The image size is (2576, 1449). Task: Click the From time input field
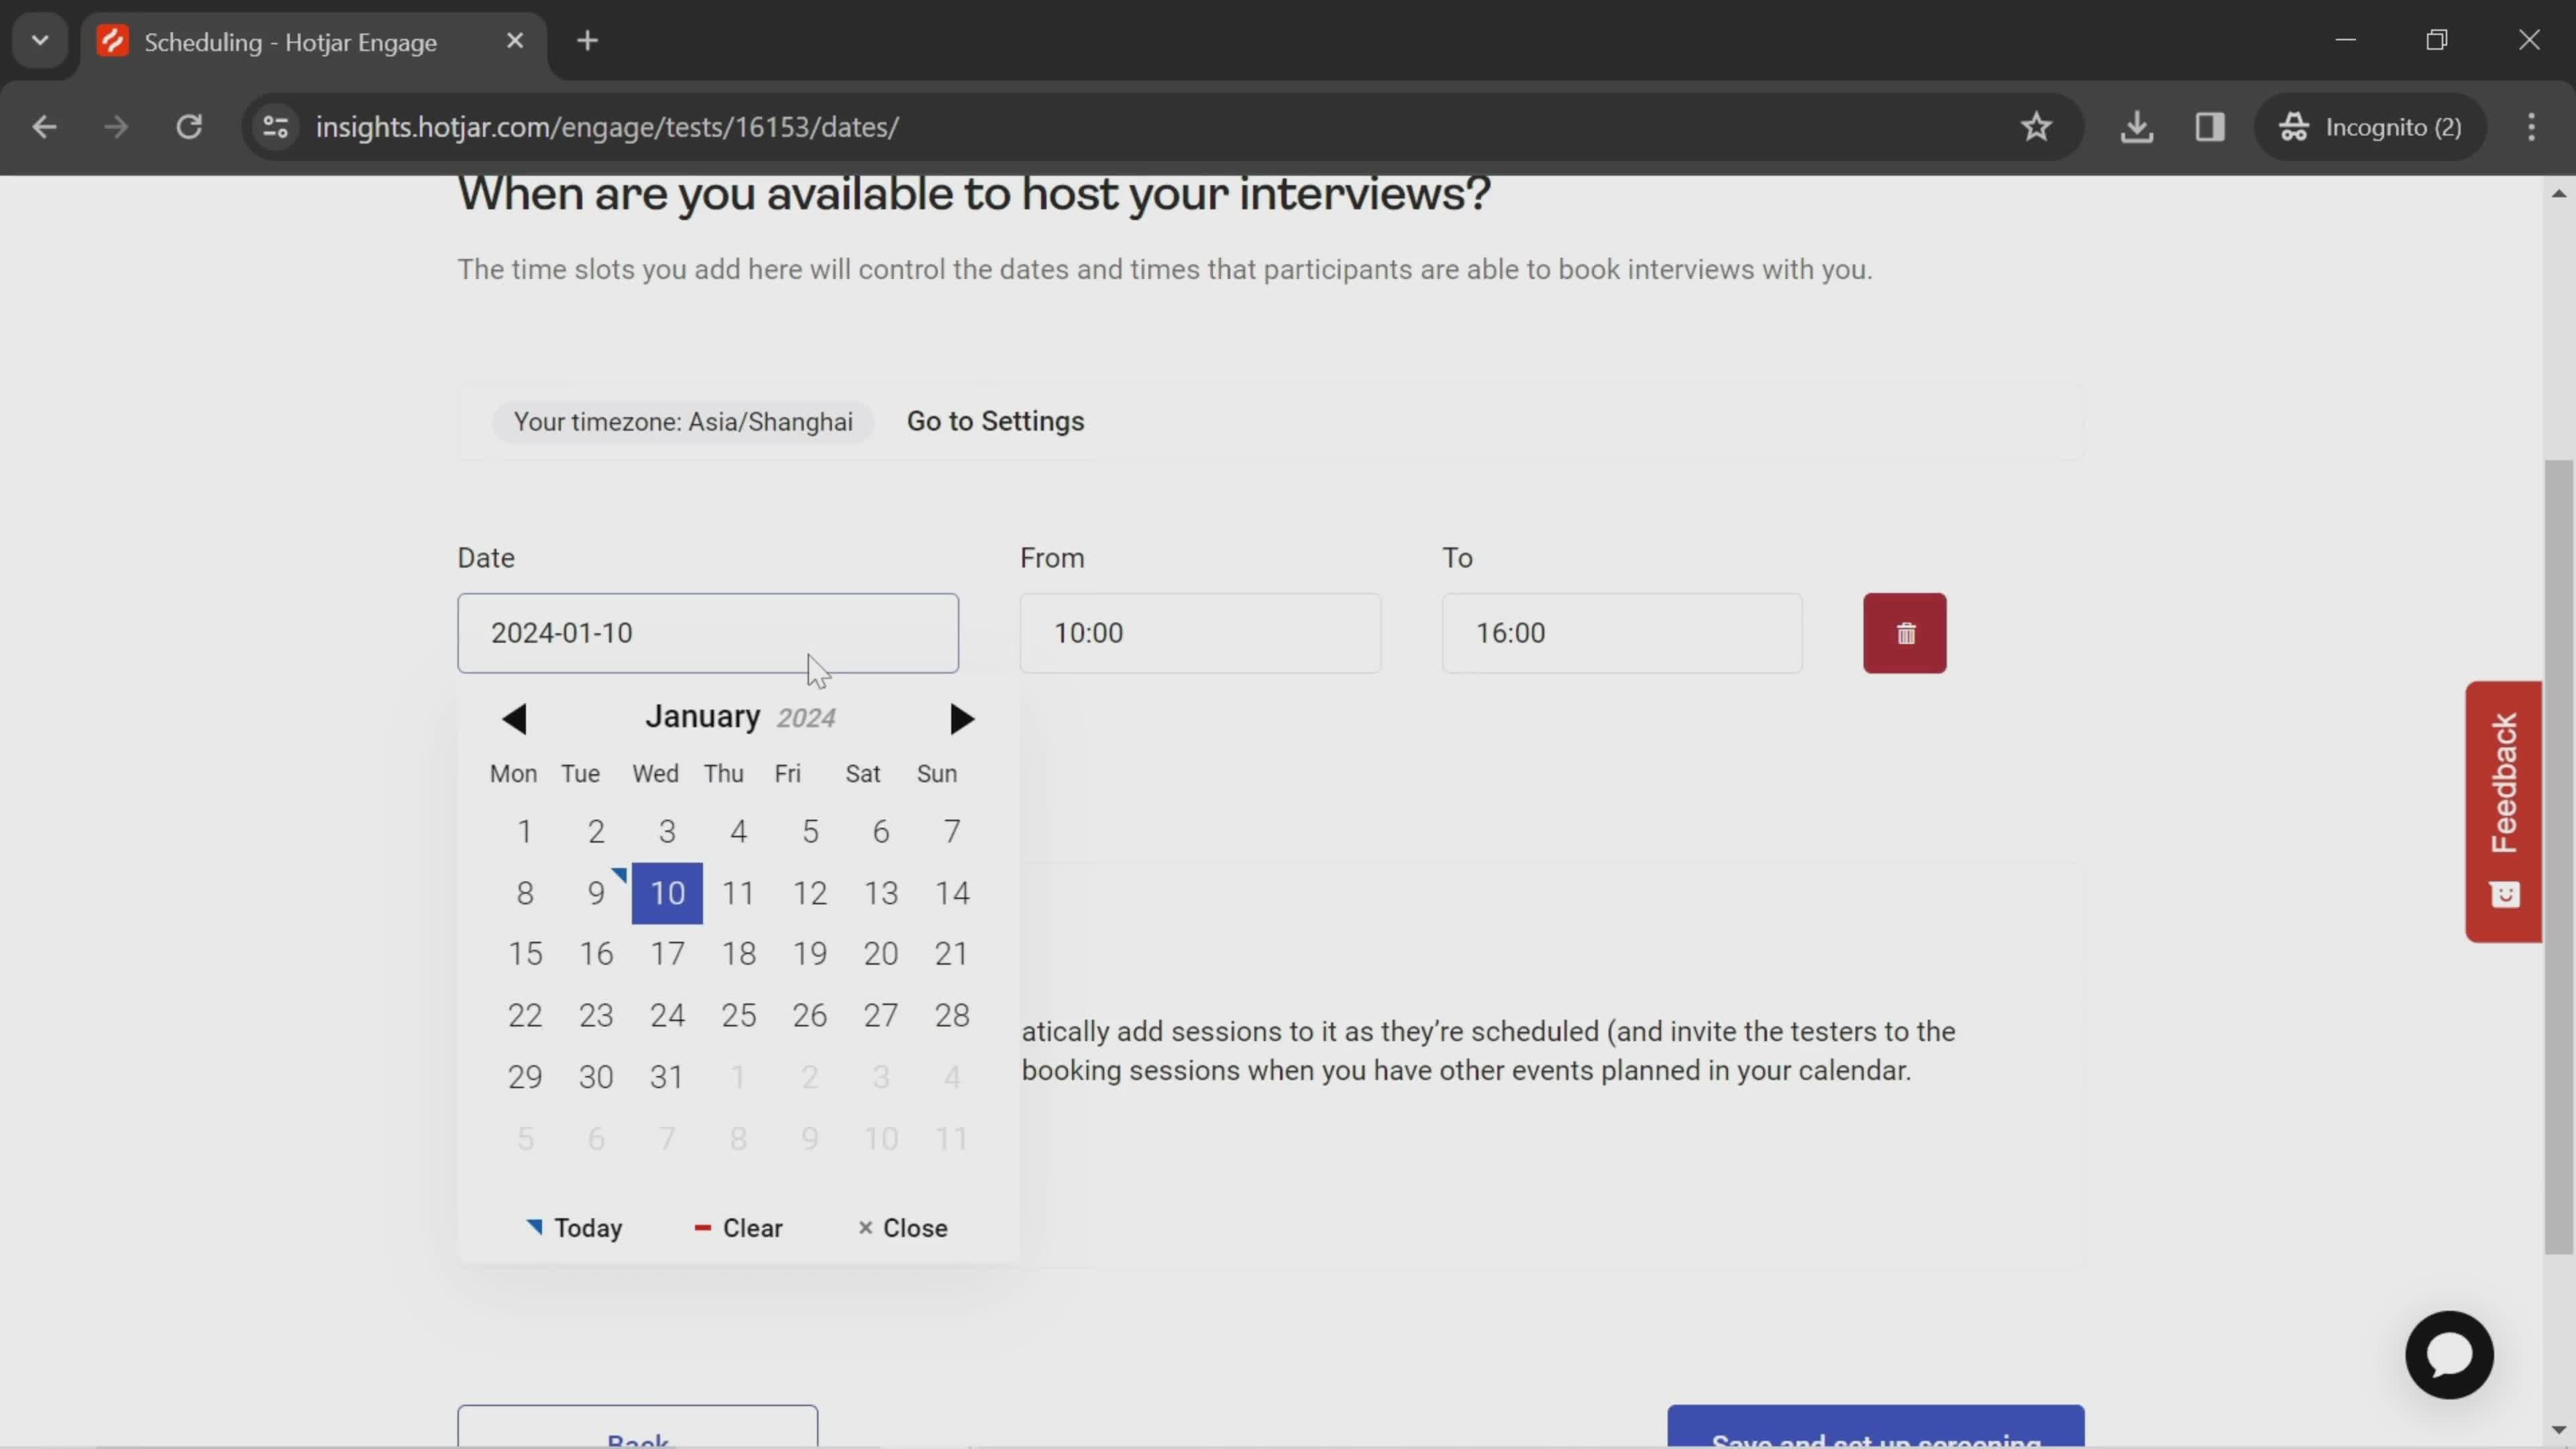coord(1201,633)
